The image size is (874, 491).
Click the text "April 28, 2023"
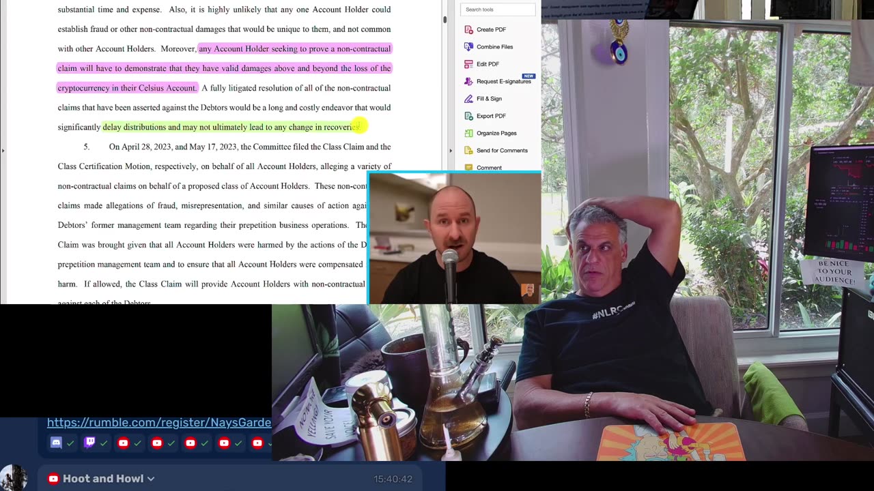pos(147,147)
